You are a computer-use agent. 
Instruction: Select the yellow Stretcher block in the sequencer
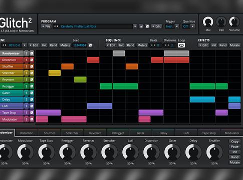55,73
